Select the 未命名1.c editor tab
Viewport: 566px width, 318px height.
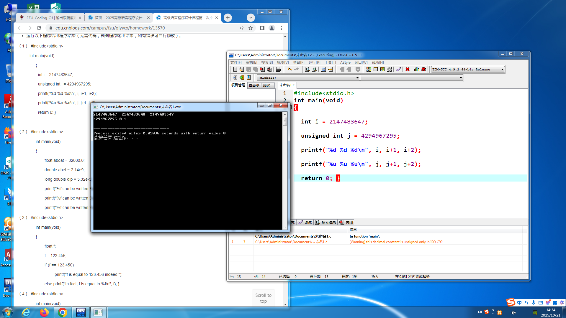tap(287, 85)
